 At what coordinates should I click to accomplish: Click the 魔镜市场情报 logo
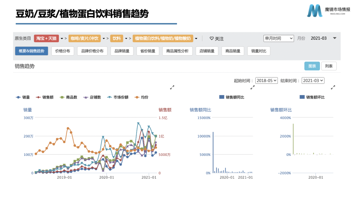328,10
